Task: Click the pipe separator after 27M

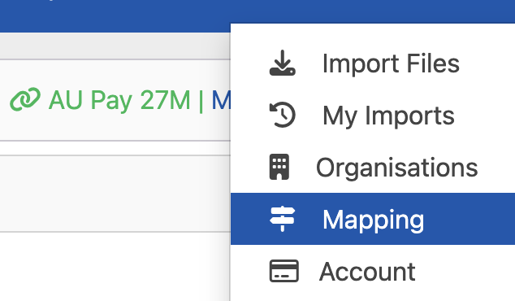Action: (x=201, y=101)
